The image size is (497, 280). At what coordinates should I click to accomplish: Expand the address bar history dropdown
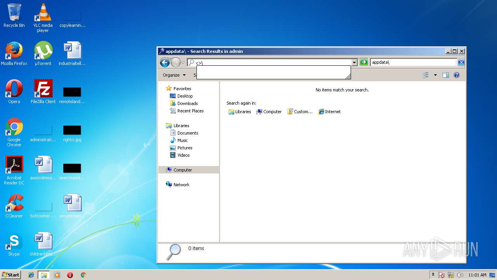(x=354, y=62)
